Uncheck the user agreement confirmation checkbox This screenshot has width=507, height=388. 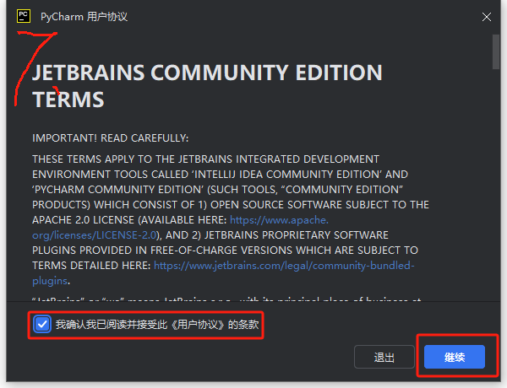coord(42,324)
